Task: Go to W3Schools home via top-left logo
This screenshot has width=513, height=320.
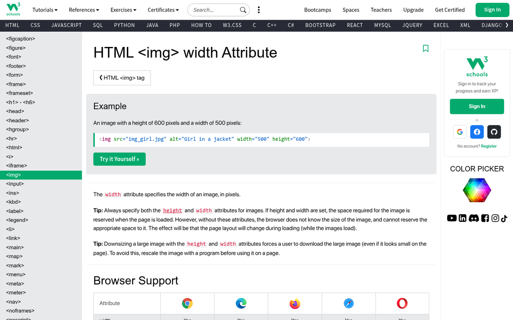Action: (13, 9)
